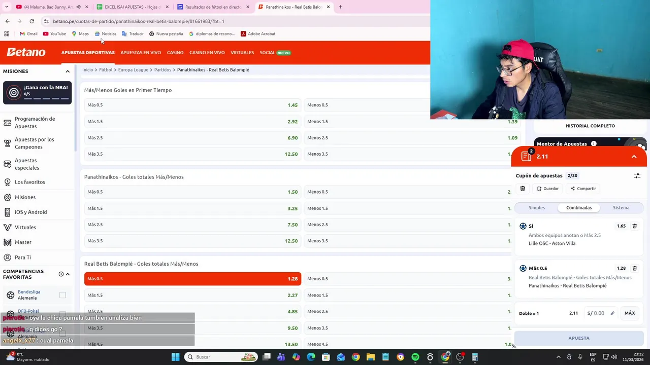Viewport: 650px width, 365px height.
Task: Select Panathinaikos Más 2.5 at 7.50
Action: [x=192, y=225]
